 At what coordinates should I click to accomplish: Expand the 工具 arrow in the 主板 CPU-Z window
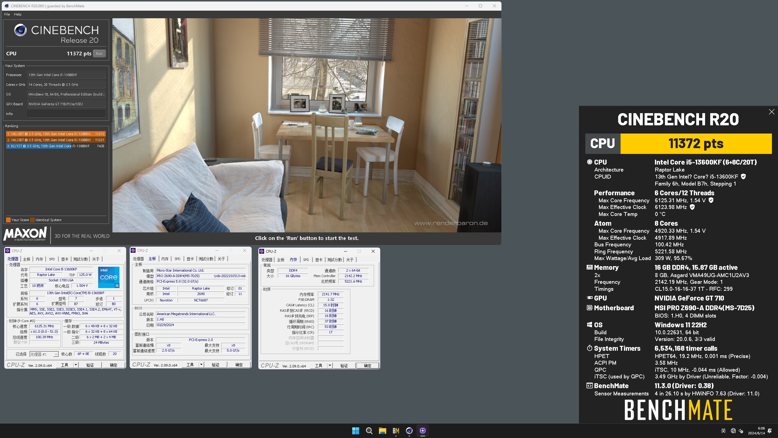click(201, 364)
